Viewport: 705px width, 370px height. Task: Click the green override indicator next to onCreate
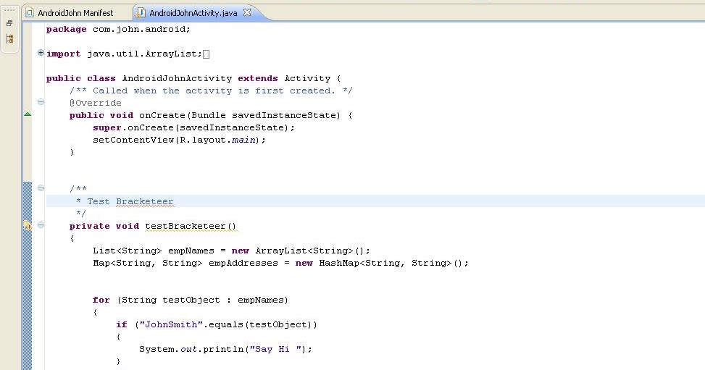(x=28, y=114)
